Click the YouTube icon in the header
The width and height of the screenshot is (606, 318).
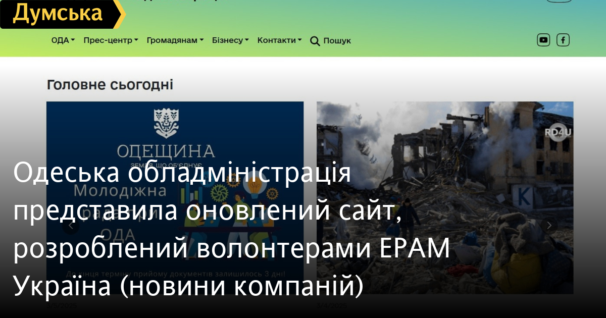coord(543,40)
